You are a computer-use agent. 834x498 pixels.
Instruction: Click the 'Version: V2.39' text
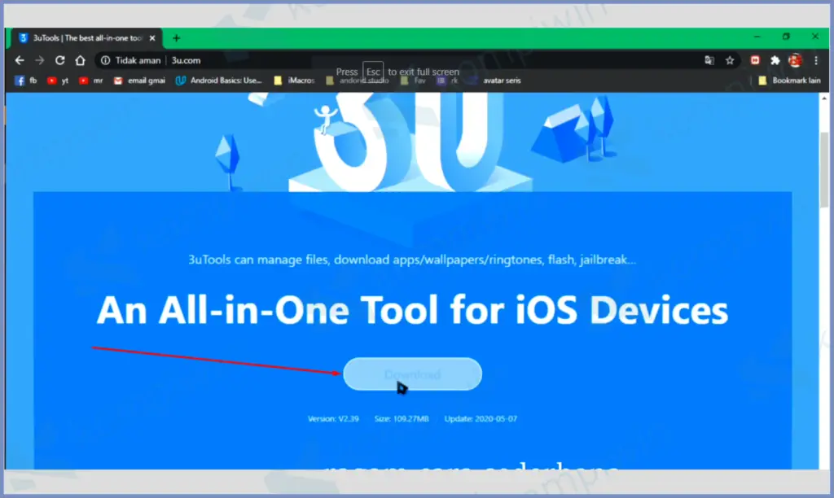(x=333, y=419)
